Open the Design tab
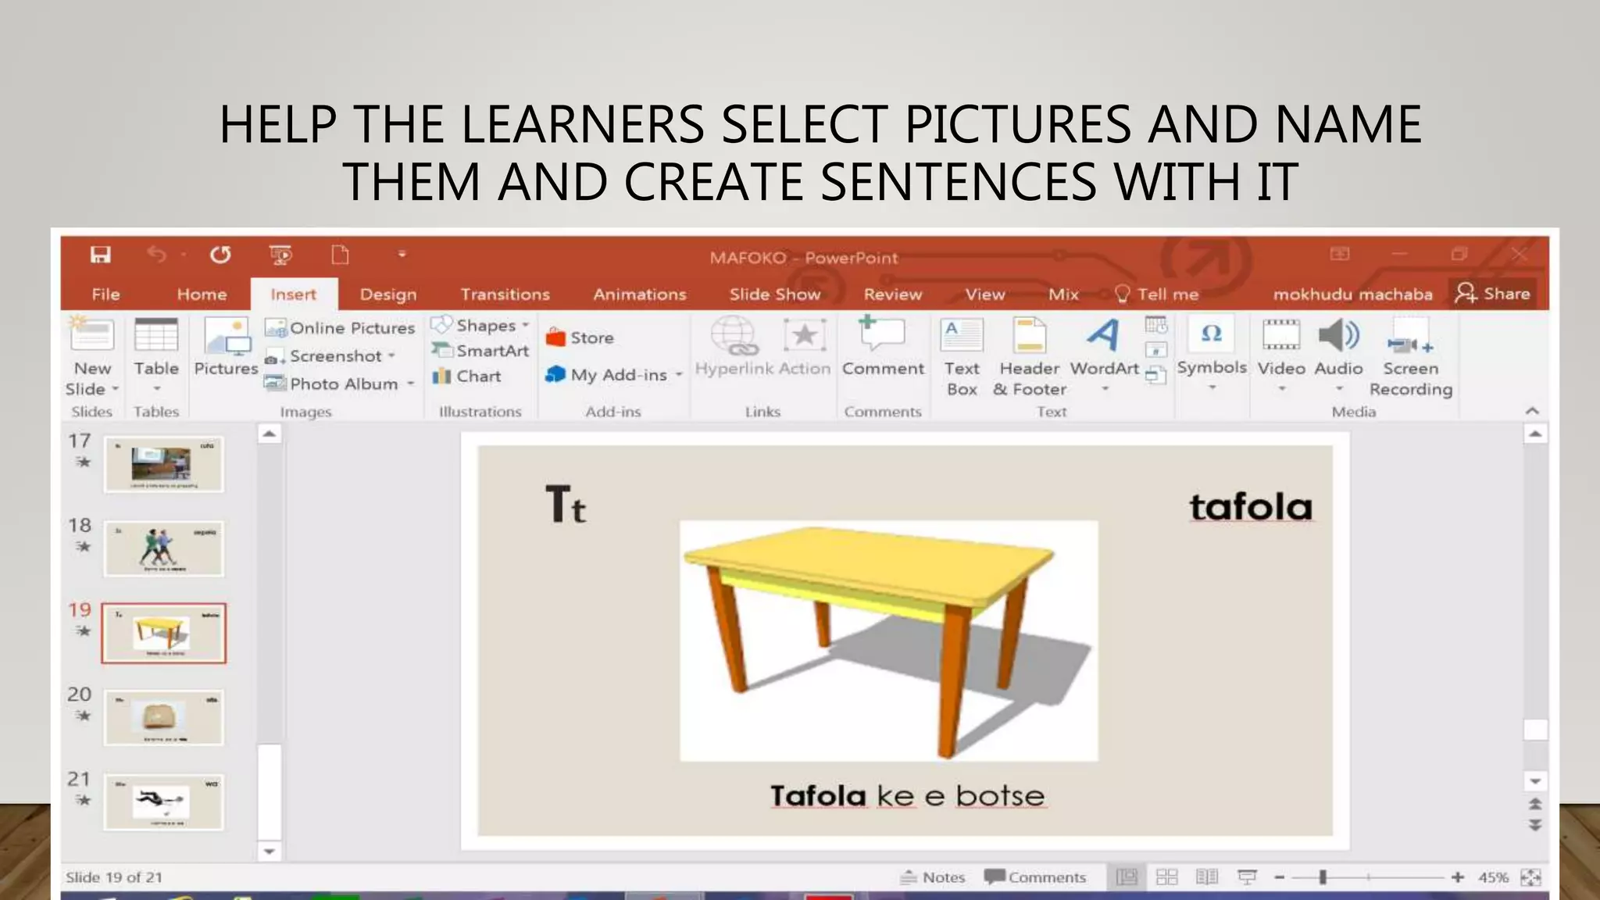The image size is (1600, 900). click(388, 295)
